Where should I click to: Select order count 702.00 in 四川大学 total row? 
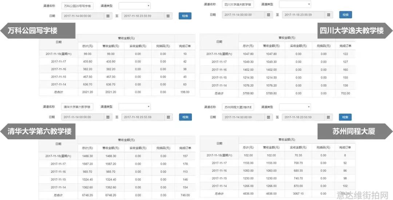tap(345, 93)
